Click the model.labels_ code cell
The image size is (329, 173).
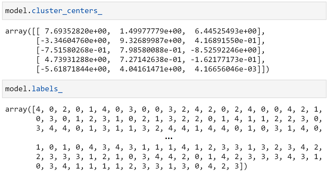tap(164, 89)
